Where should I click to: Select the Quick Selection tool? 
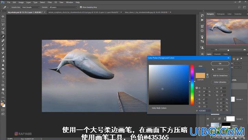pos(3,29)
